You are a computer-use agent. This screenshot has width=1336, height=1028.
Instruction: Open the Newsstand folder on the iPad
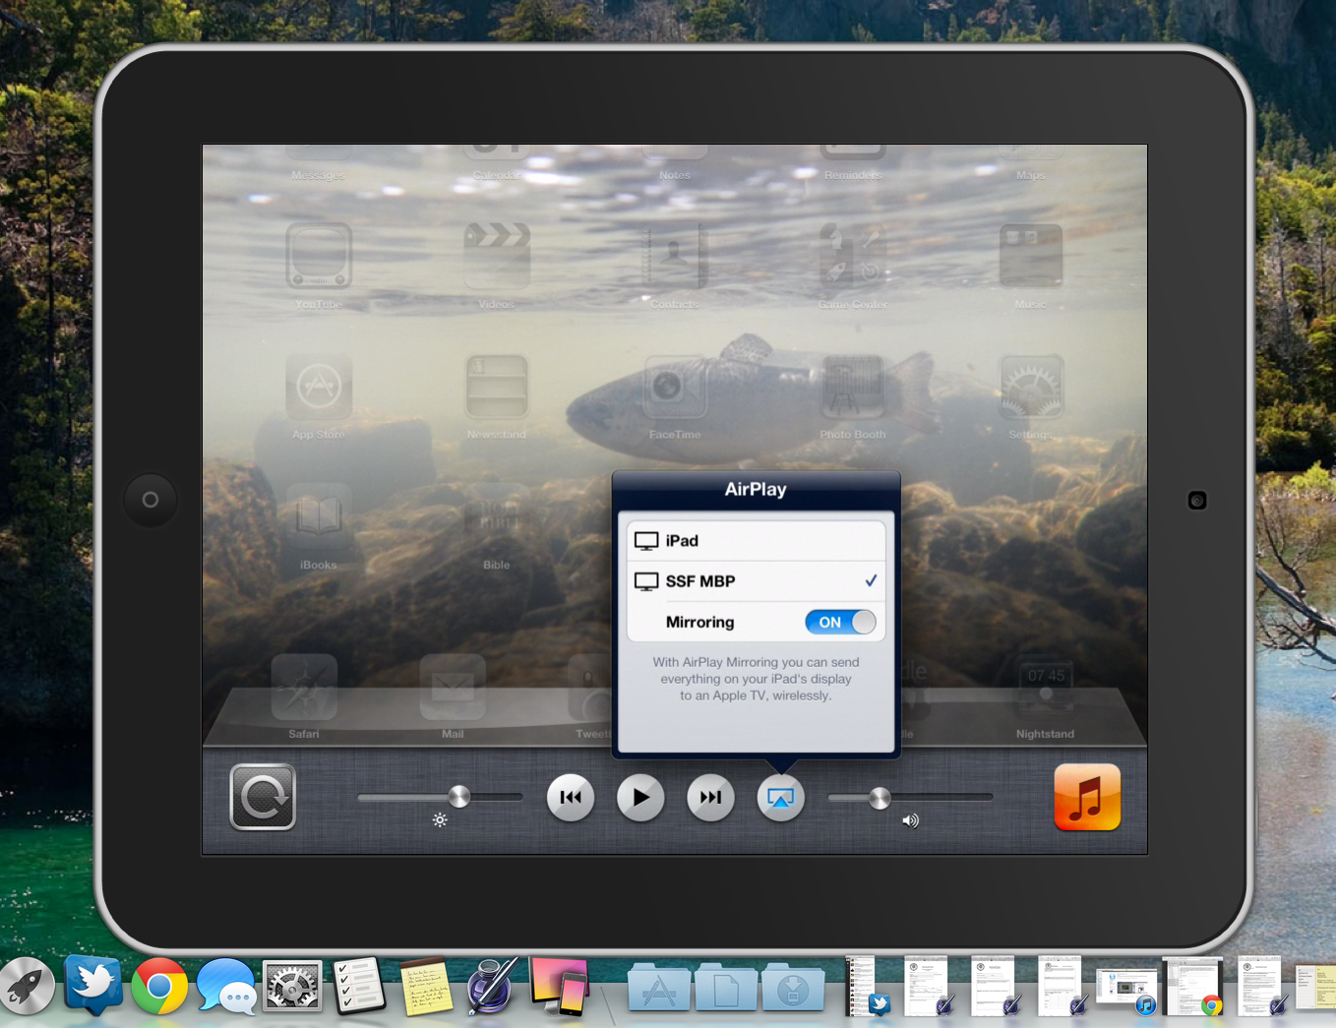497,387
